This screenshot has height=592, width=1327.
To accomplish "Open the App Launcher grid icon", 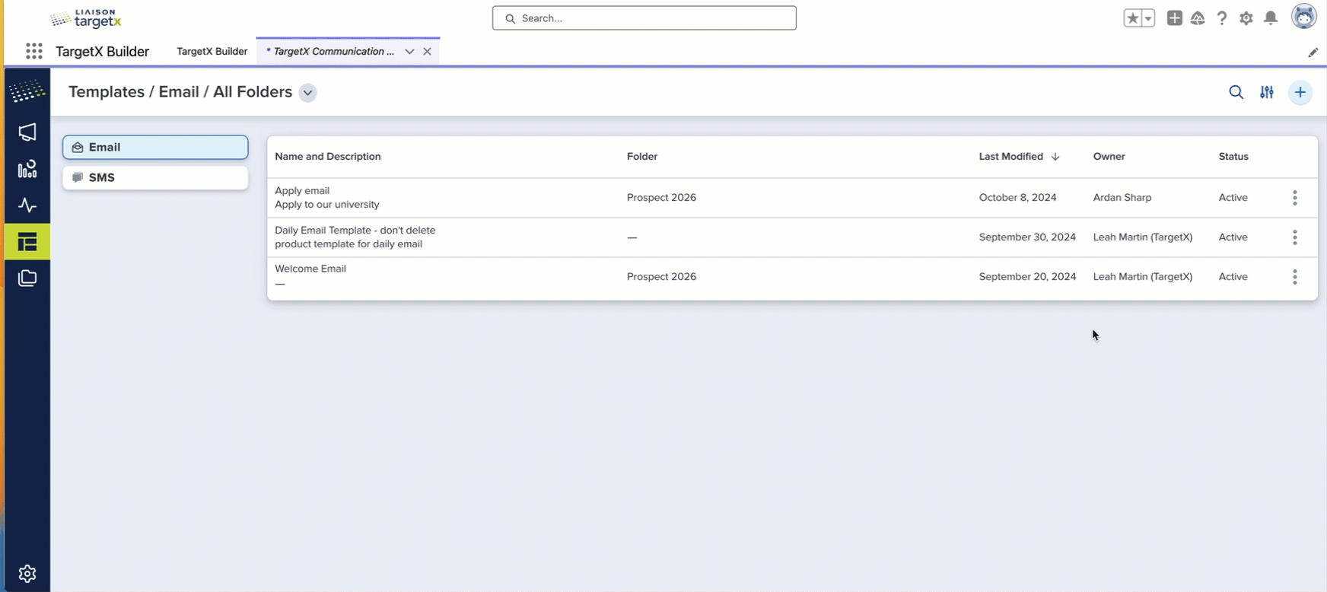I will click(33, 51).
